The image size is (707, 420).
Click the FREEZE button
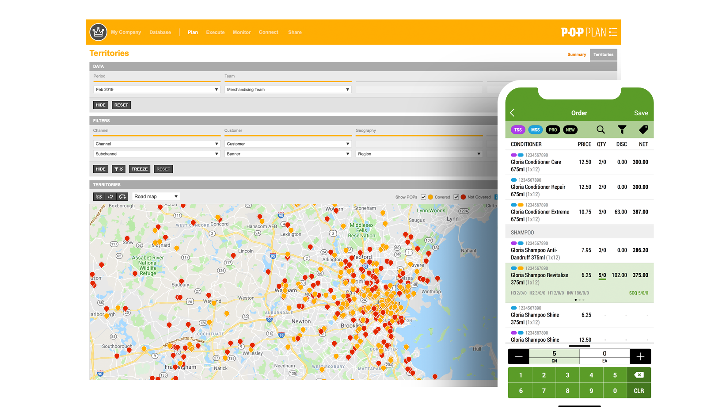(x=139, y=169)
